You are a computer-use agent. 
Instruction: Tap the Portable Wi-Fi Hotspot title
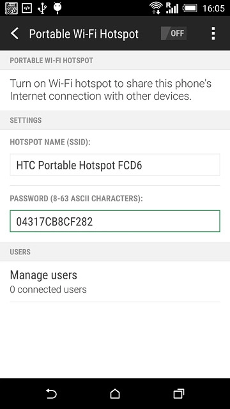point(84,34)
